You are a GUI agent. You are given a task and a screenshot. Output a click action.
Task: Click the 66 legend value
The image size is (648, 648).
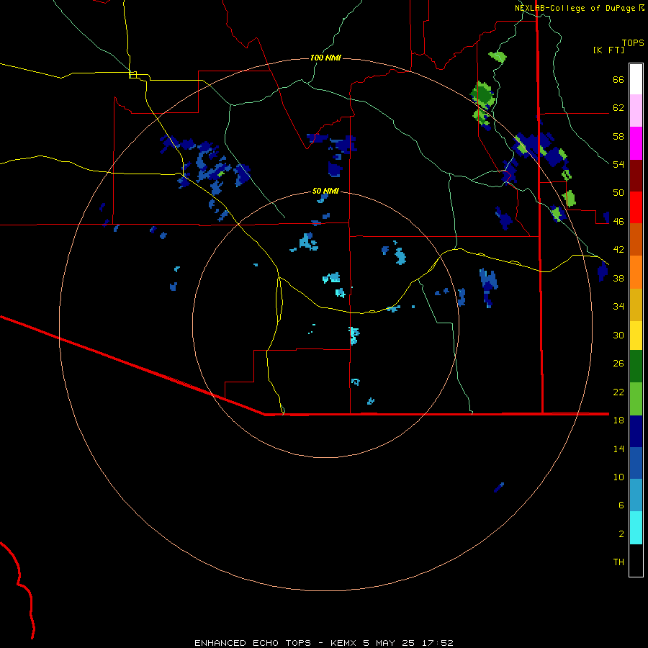pyautogui.click(x=618, y=80)
